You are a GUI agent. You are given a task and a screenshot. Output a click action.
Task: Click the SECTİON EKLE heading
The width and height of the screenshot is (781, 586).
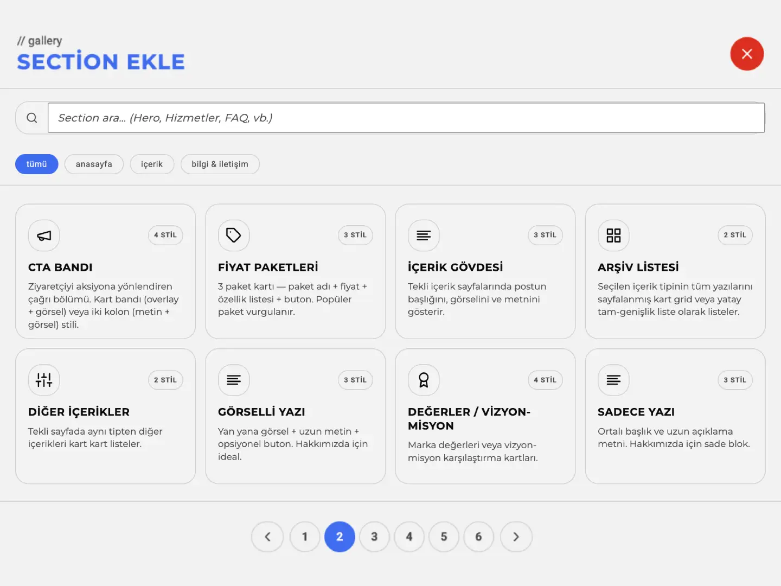(x=101, y=61)
